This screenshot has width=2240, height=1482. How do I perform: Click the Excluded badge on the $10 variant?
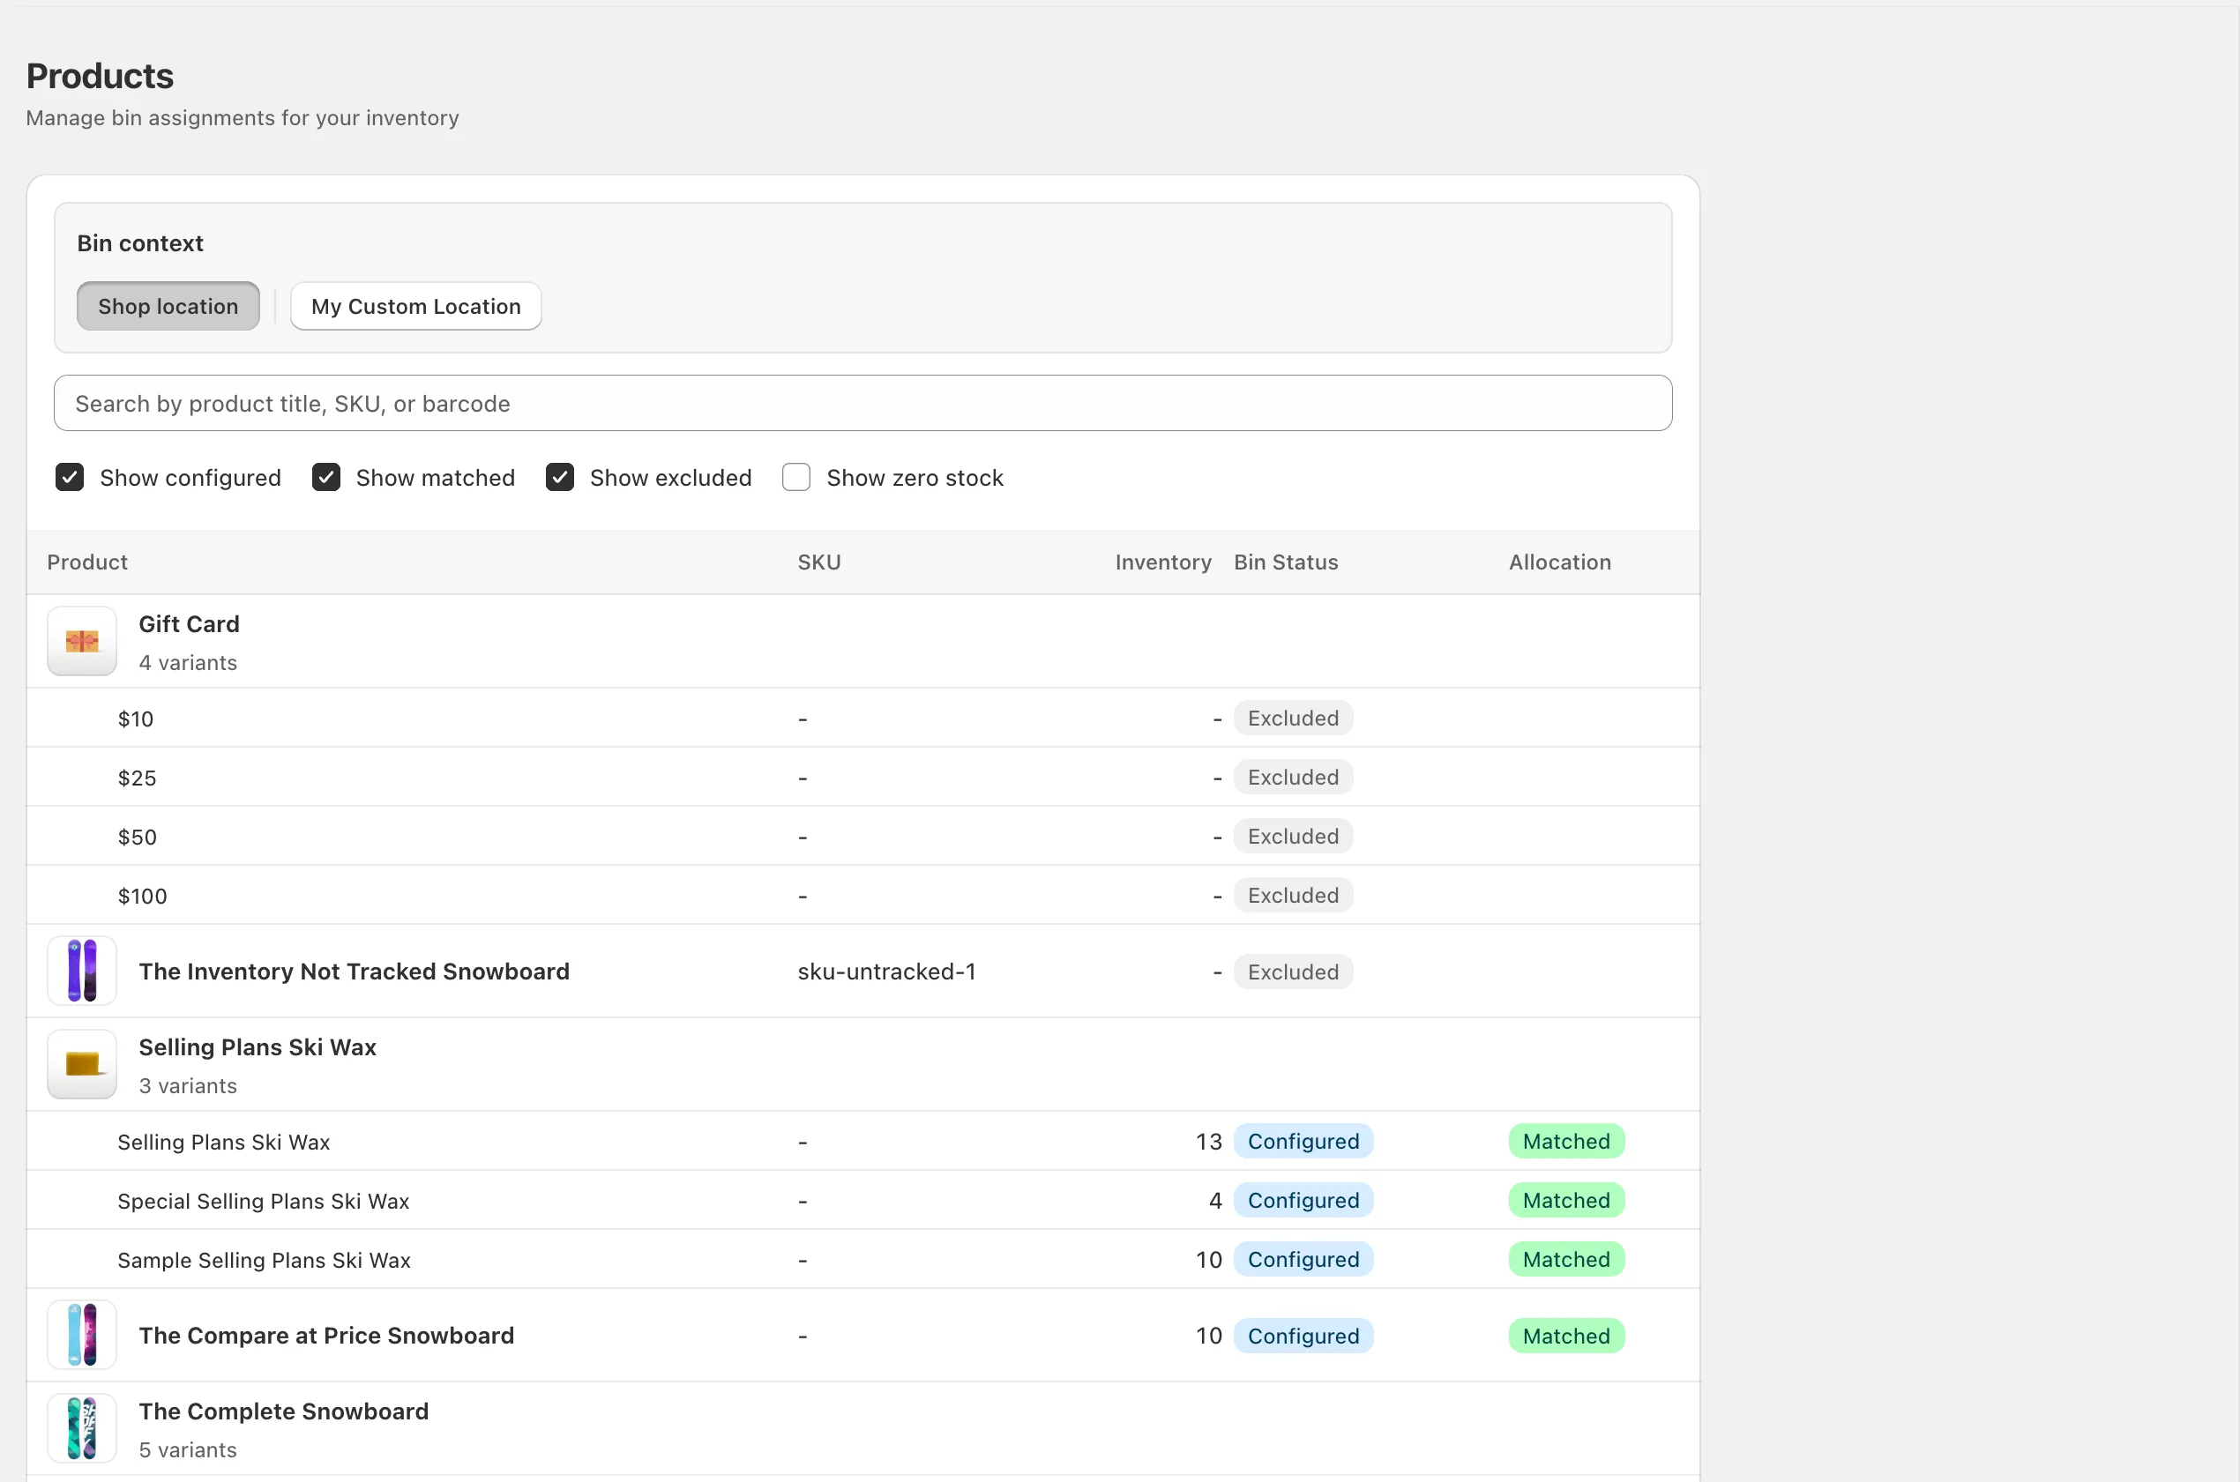pos(1293,718)
